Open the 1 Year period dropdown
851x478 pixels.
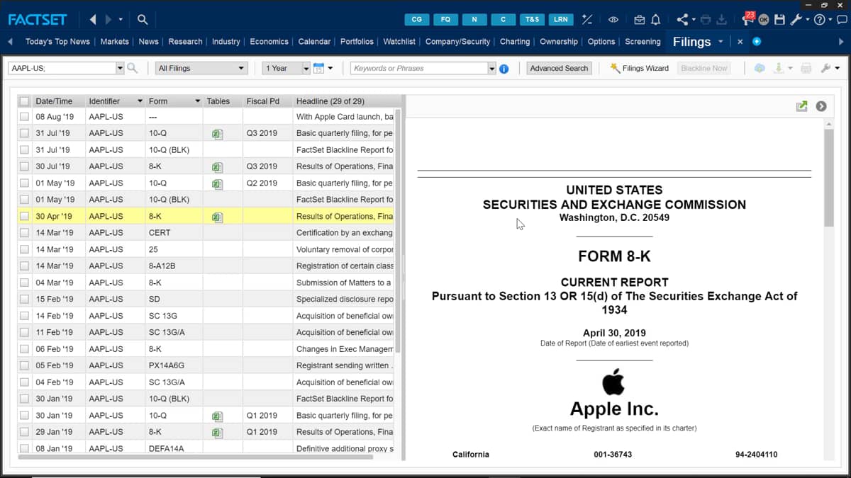click(287, 68)
